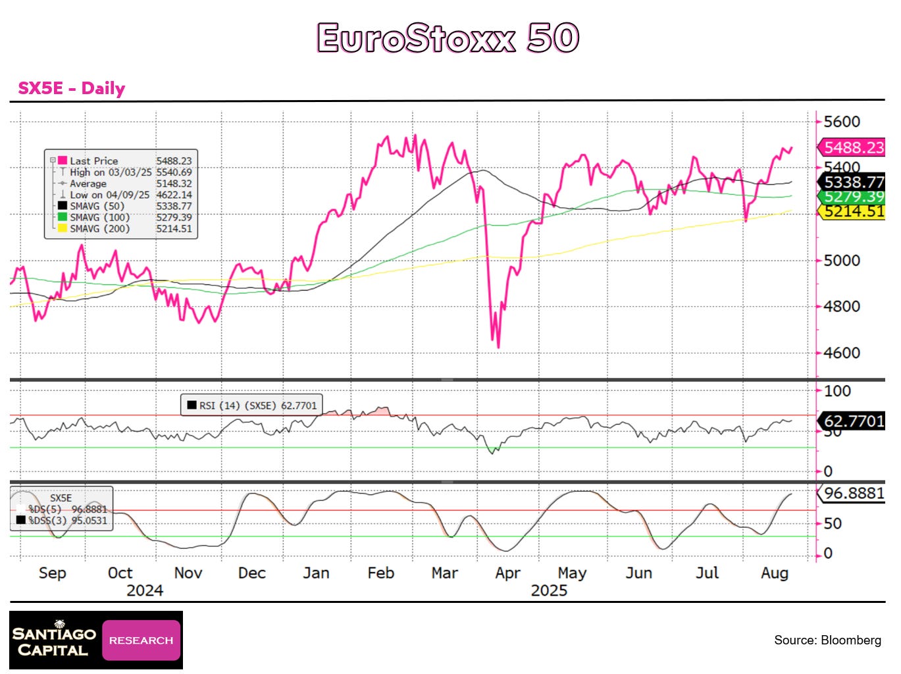Click the black 5338.77 tag on axis
901x674 pixels.
[852, 182]
